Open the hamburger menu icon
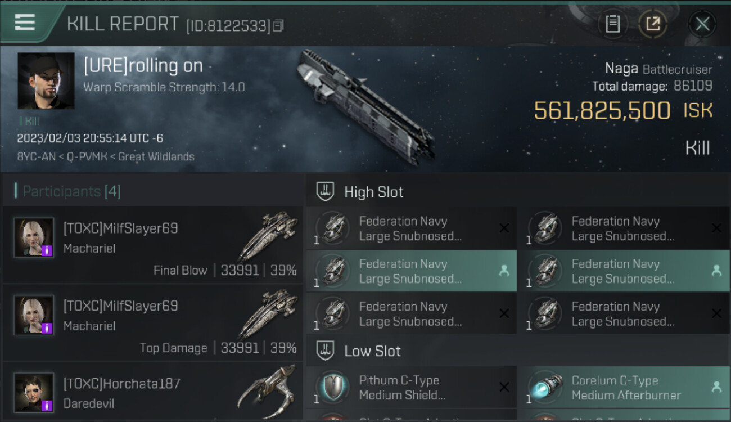The width and height of the screenshot is (731, 422). 25,23
